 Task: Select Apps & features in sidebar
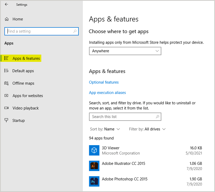pyautogui.click(x=26, y=58)
